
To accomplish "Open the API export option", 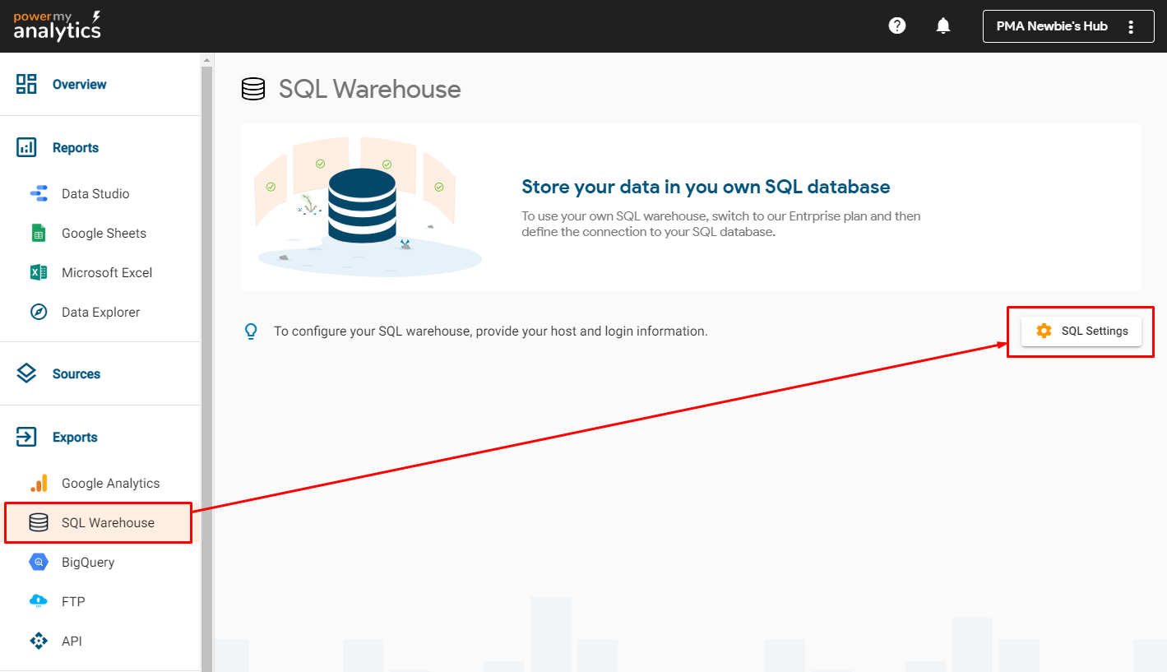I will [72, 642].
